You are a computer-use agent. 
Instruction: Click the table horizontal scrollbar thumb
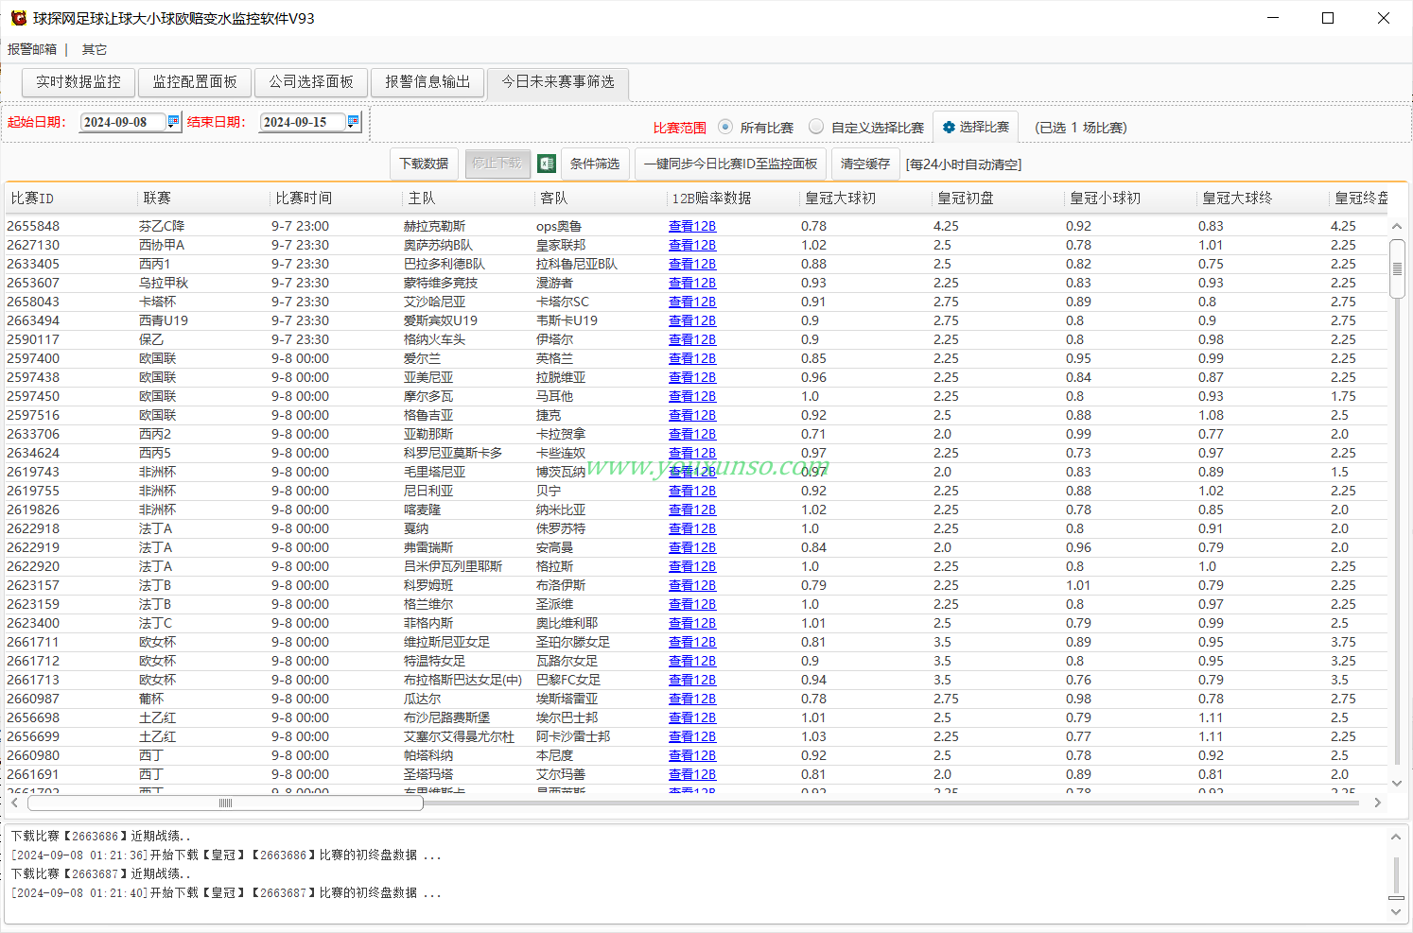[225, 803]
